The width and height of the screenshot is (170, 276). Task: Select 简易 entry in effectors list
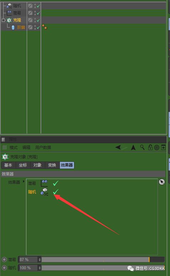(32, 183)
